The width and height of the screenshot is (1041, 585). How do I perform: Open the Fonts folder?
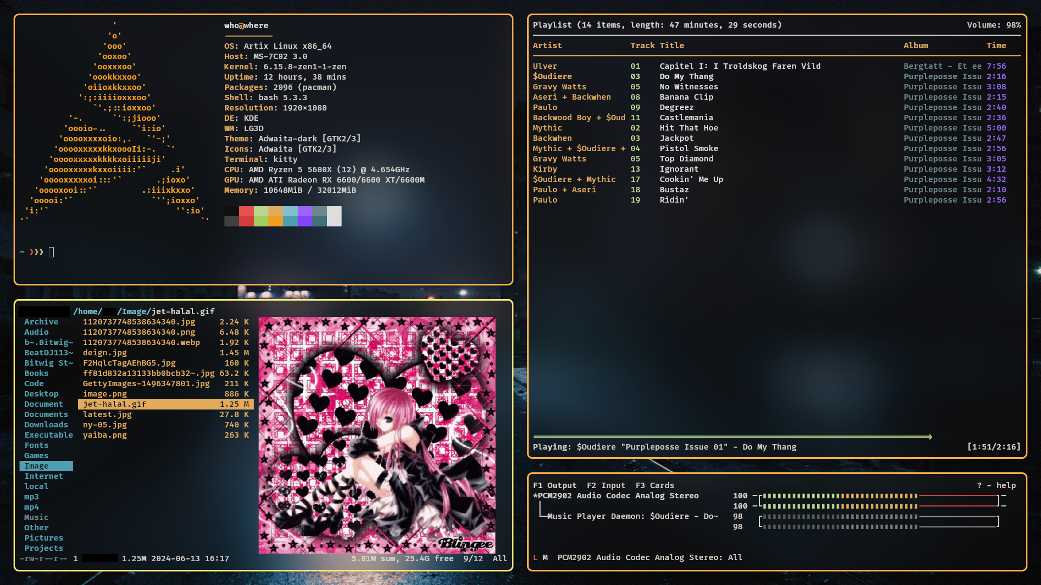[x=36, y=445]
